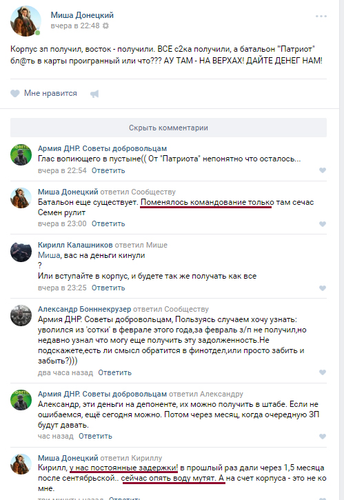The height and width of the screenshot is (500, 344).
Task: Like Александр Бонннекрузер's comment
Action: pyautogui.click(x=323, y=372)
